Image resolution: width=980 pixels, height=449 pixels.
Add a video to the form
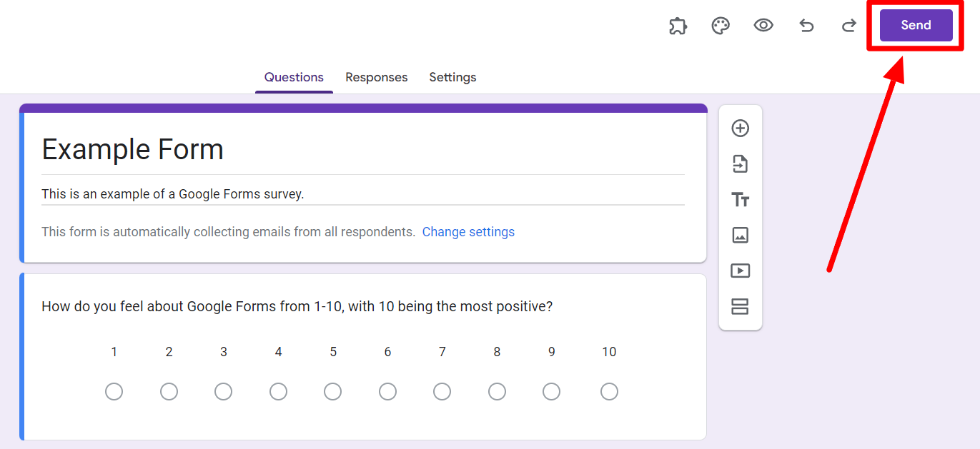(741, 271)
